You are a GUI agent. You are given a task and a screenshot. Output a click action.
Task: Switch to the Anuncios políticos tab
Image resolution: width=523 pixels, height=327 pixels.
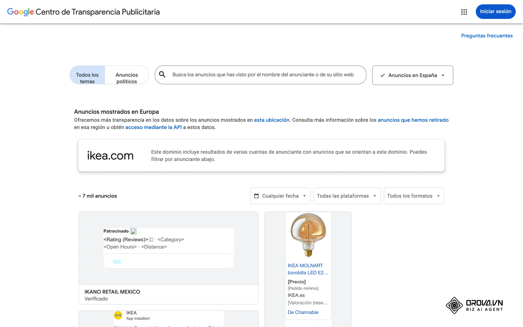[127, 75]
